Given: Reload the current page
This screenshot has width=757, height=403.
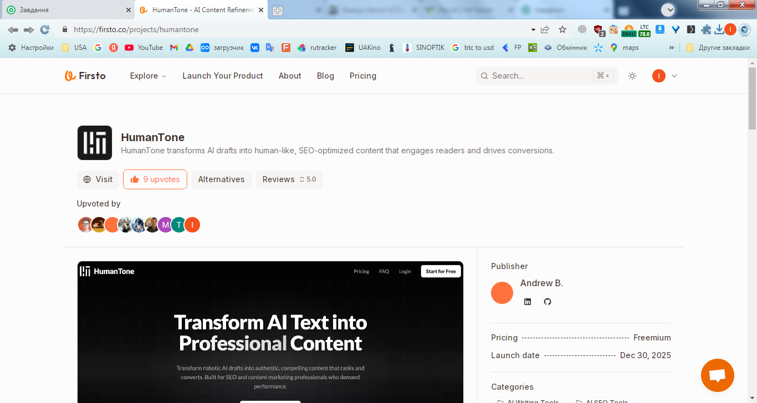Looking at the screenshot, I should pyautogui.click(x=45, y=29).
